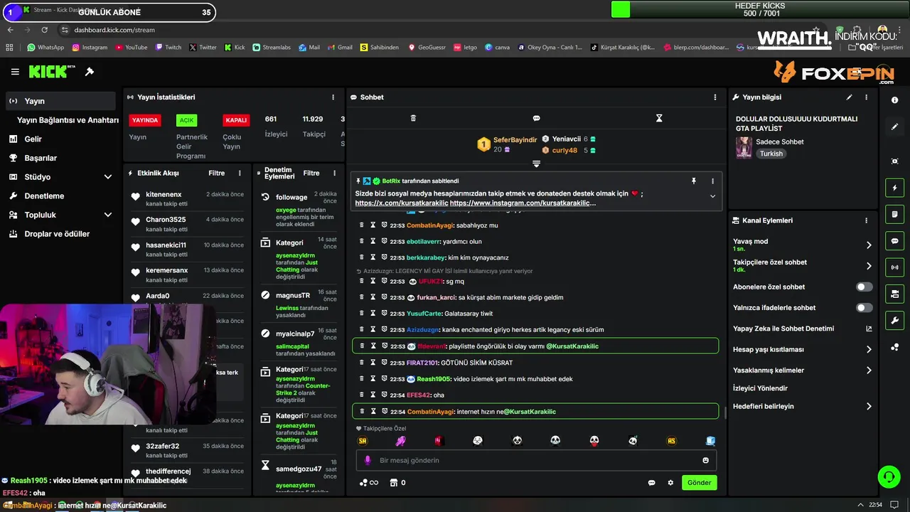910x512 pixels.
Task: Click the hammer moderation icon in header
Action: [x=90, y=72]
